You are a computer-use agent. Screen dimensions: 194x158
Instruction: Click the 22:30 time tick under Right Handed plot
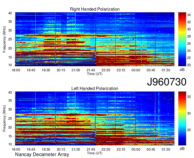pos(106,70)
